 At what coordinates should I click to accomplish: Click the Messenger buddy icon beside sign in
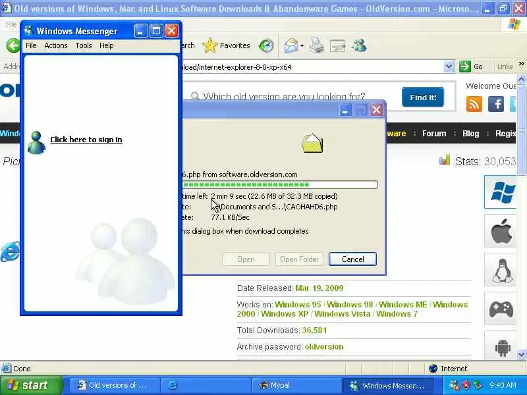36,142
